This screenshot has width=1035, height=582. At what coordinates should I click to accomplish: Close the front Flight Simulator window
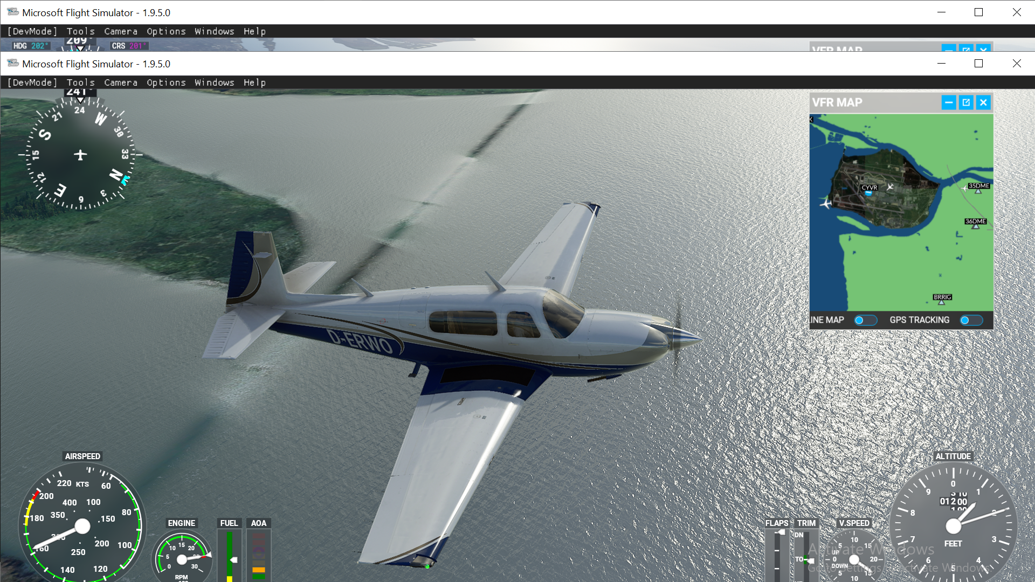[1017, 64]
